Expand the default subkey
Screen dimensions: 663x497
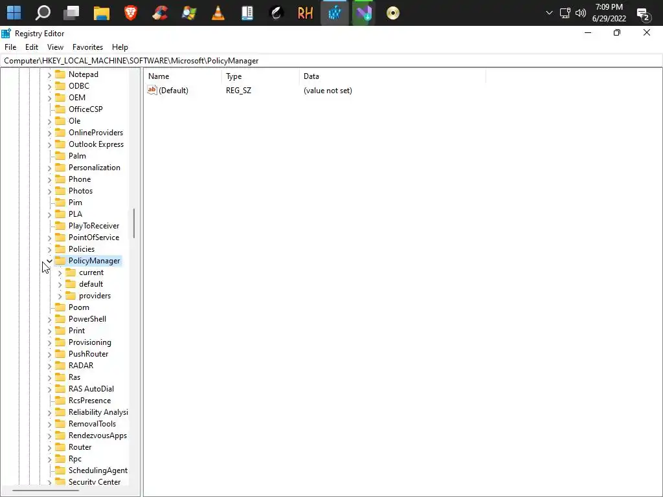point(60,285)
